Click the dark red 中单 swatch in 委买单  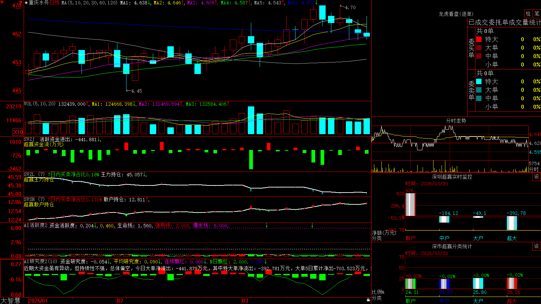pyautogui.click(x=479, y=56)
